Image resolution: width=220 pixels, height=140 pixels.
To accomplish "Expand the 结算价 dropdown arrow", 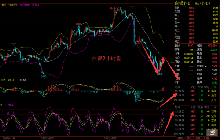I will click(206, 66).
